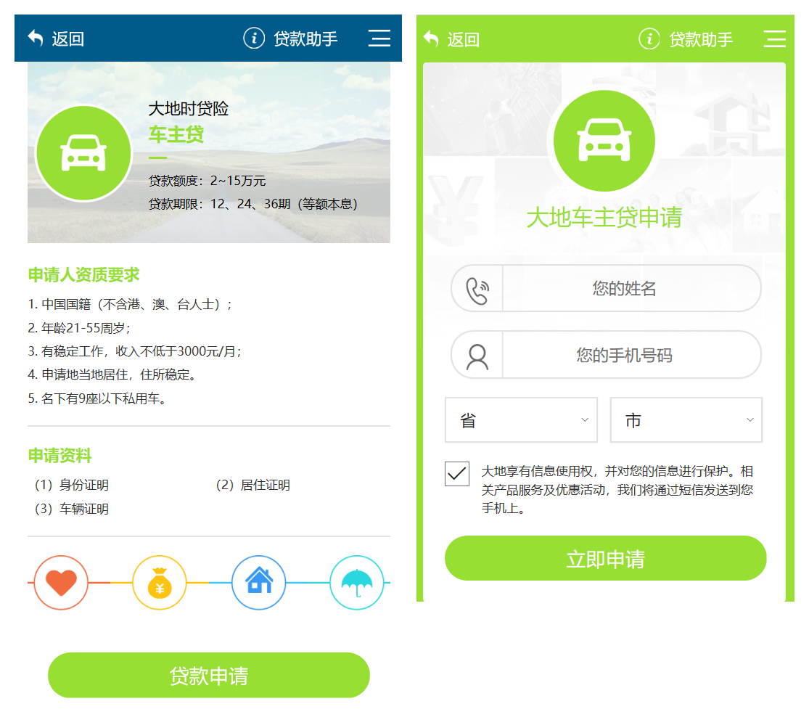Open the blue house icon
This screenshot has height=725, width=809.
pos(258,583)
